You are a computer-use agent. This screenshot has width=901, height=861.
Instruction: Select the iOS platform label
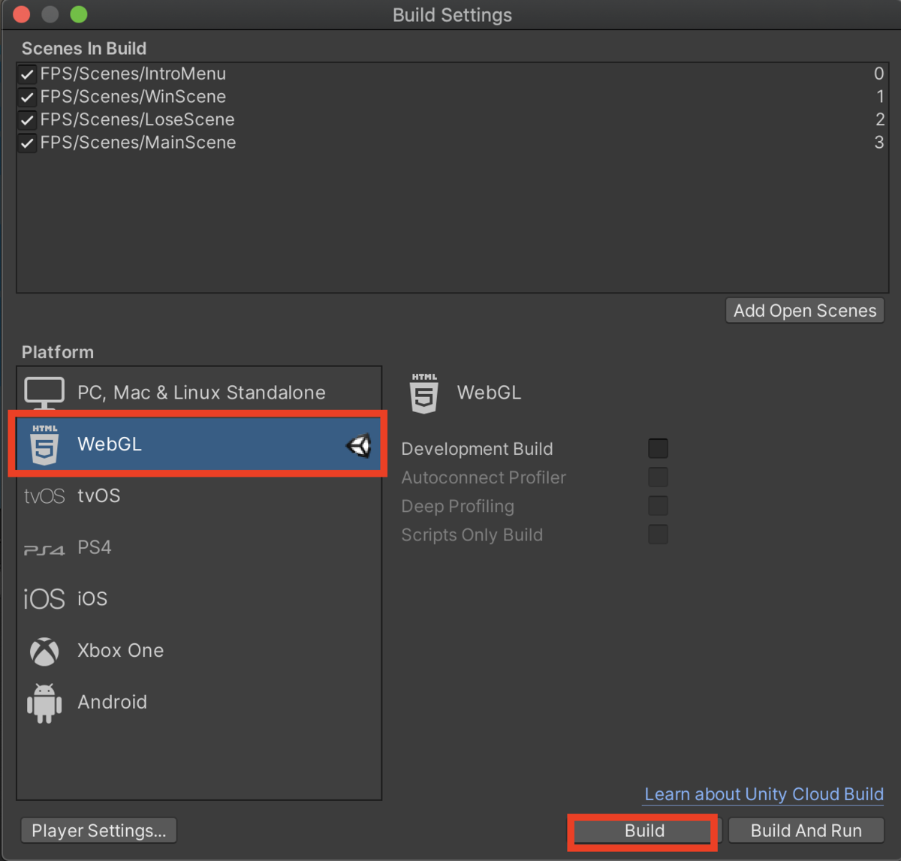click(x=92, y=599)
